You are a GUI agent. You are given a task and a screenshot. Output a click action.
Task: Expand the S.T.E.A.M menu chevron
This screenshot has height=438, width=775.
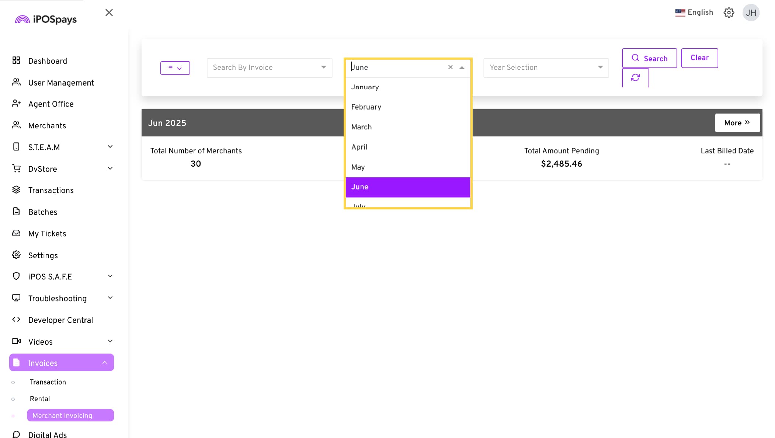coord(110,147)
